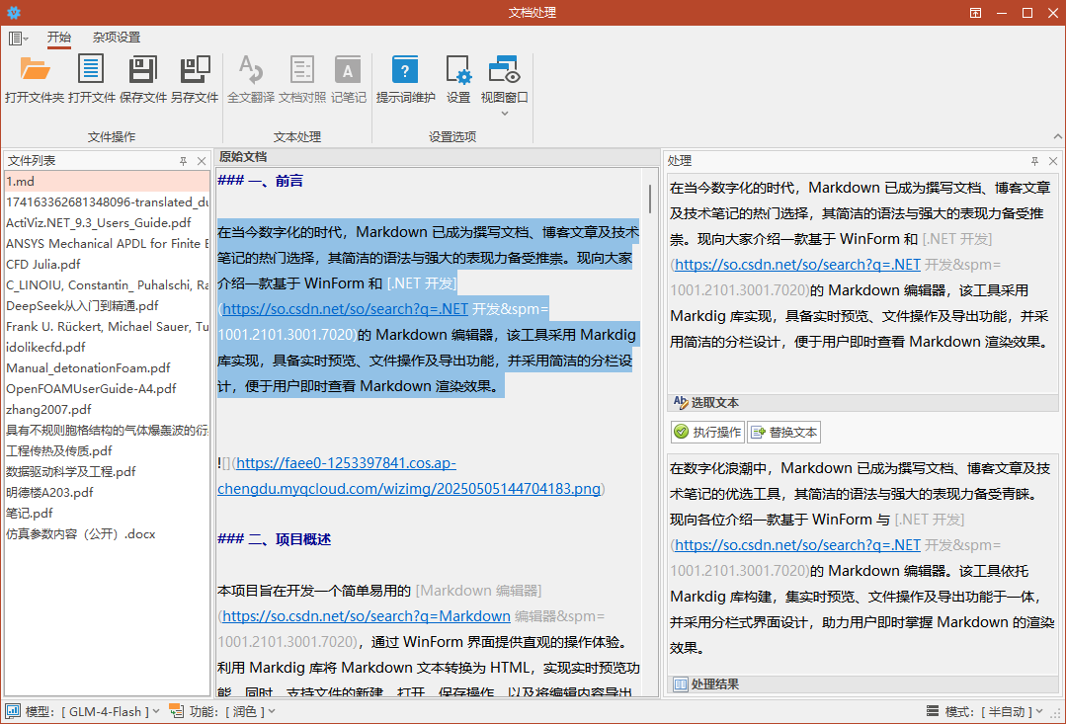Open the Settings (设置) ribbon icon
This screenshot has width=1066, height=724.
pyautogui.click(x=458, y=71)
